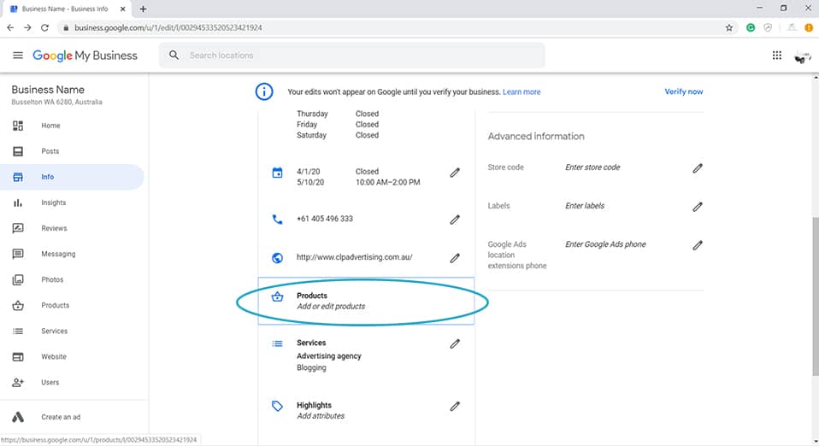The height and width of the screenshot is (446, 819).
Task: Open Photos in the sidebar
Action: point(72,279)
